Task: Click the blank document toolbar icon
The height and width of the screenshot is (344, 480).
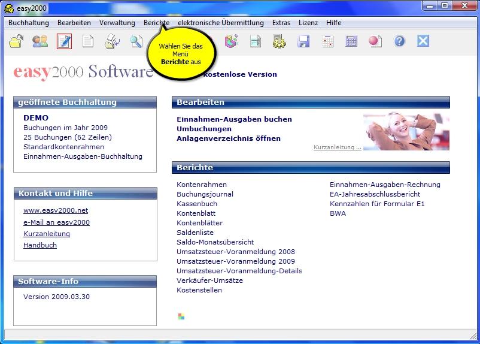Action: click(88, 41)
